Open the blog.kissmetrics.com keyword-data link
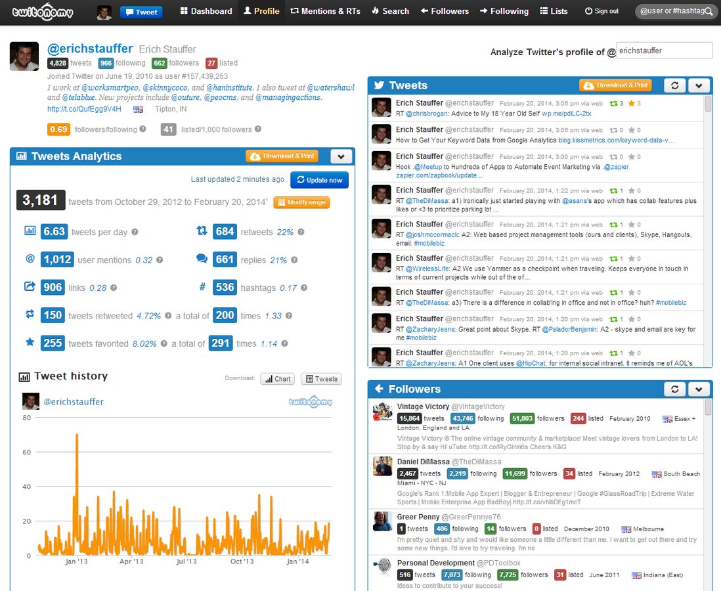 pyautogui.click(x=617, y=141)
